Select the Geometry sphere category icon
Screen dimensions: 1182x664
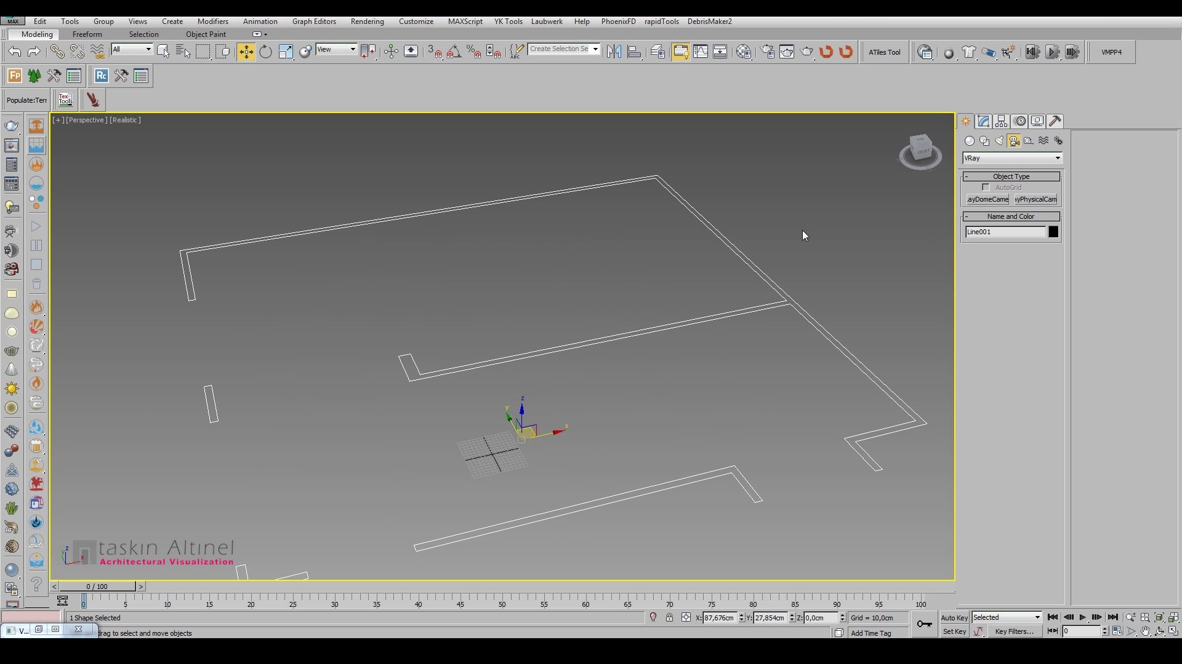(970, 141)
